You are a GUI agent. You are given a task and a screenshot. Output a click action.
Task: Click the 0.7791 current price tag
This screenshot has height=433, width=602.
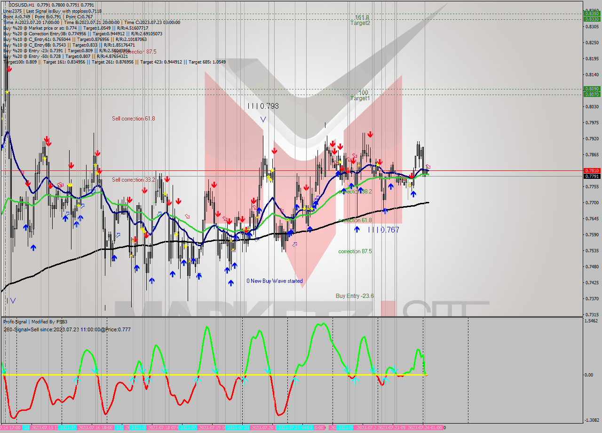pos(591,176)
